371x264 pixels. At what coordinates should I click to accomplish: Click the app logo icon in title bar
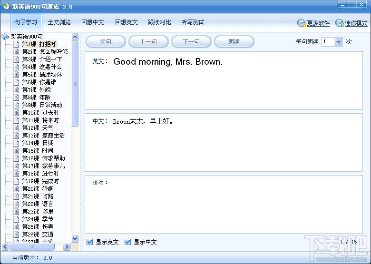coord(6,6)
